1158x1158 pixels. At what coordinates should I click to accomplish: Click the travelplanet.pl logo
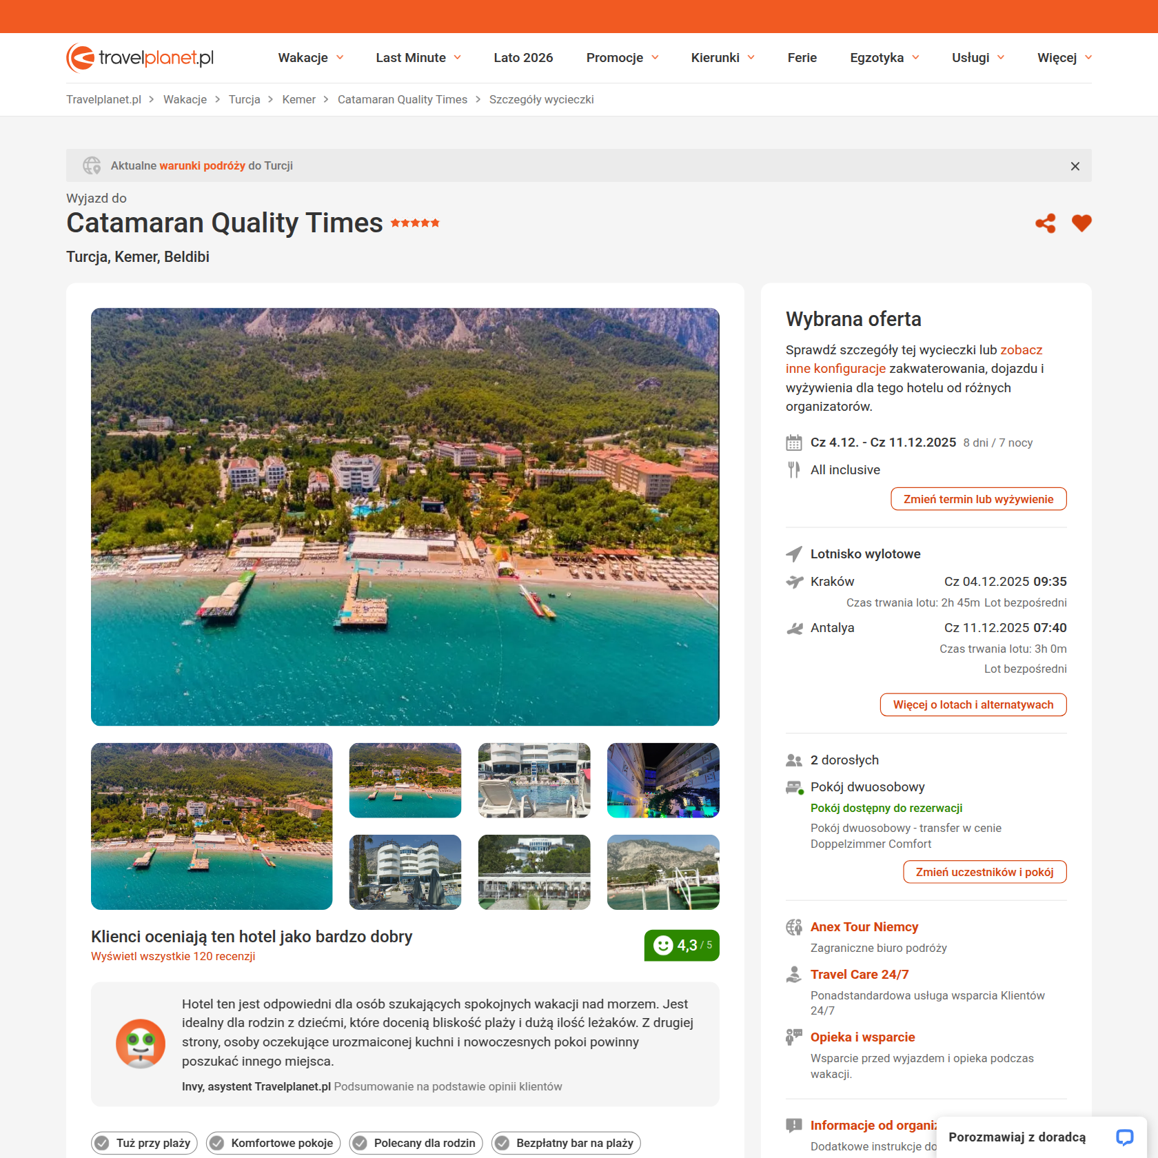click(x=140, y=58)
